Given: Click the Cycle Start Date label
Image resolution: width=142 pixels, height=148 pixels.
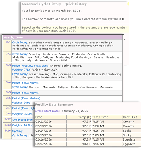Looking at the screenshot, I should click(x=47, y=111).
